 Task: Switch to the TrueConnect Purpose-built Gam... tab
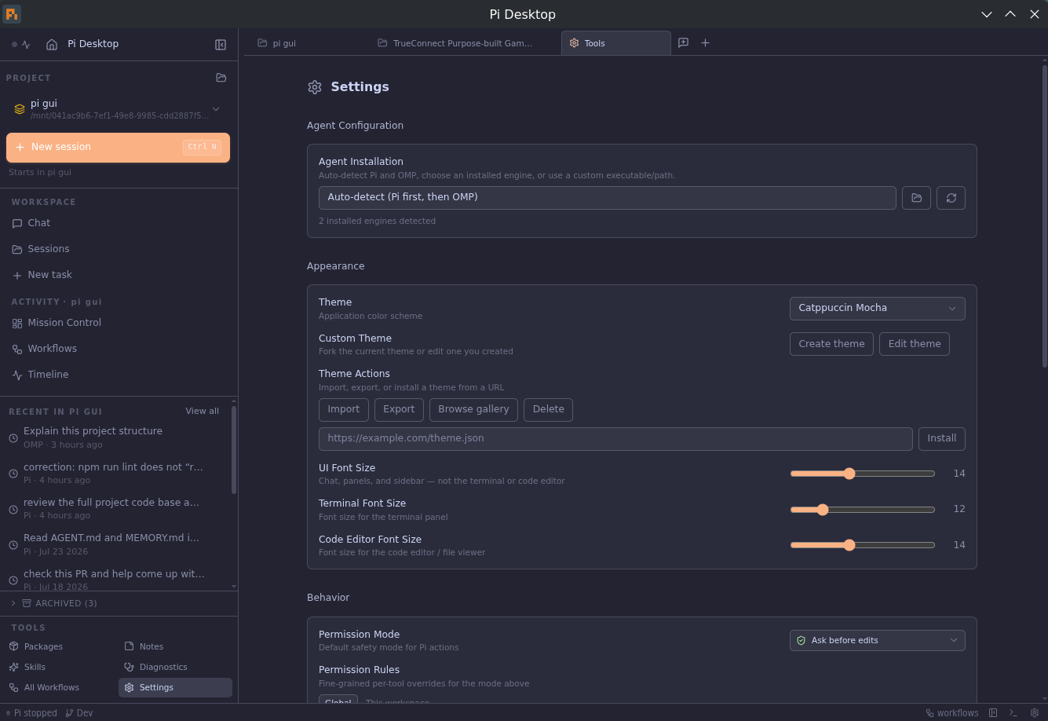point(463,43)
